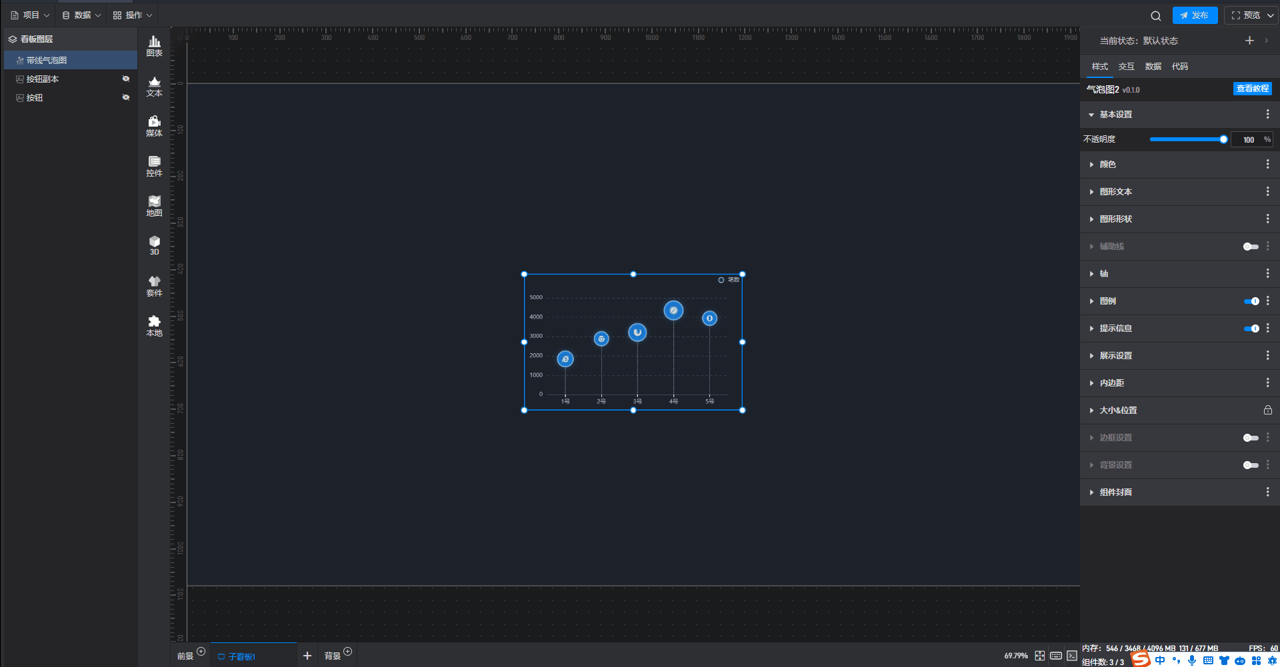
Task: Open the 项目 project dropdown menu
Action: 30,15
